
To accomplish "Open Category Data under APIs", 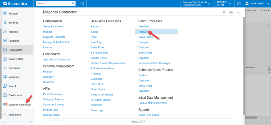I will (x=51, y=115).
